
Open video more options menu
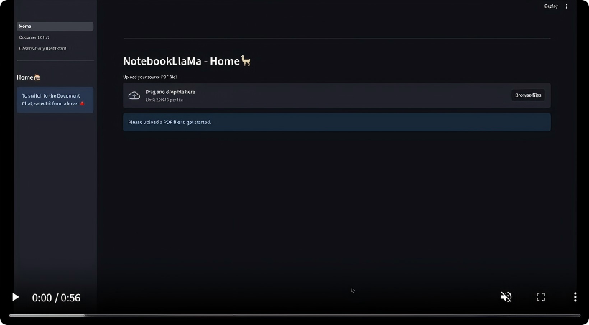coord(575,297)
